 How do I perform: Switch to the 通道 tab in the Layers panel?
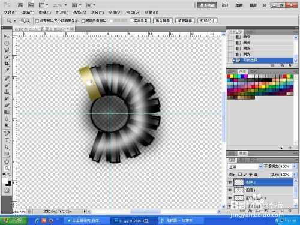coord(242,160)
